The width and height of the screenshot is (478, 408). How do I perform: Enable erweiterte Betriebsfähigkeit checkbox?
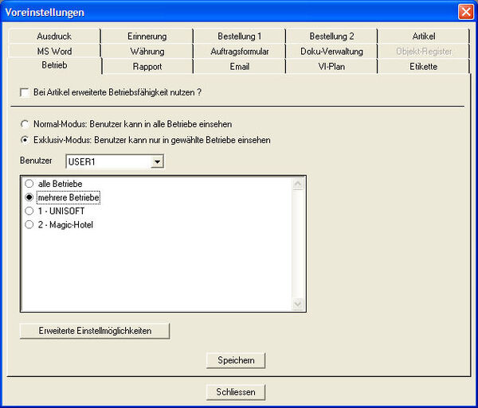coord(25,93)
